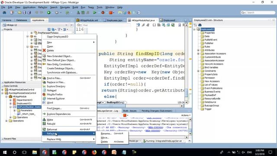
Task: Open the notifications action center
Action: (x=270, y=152)
